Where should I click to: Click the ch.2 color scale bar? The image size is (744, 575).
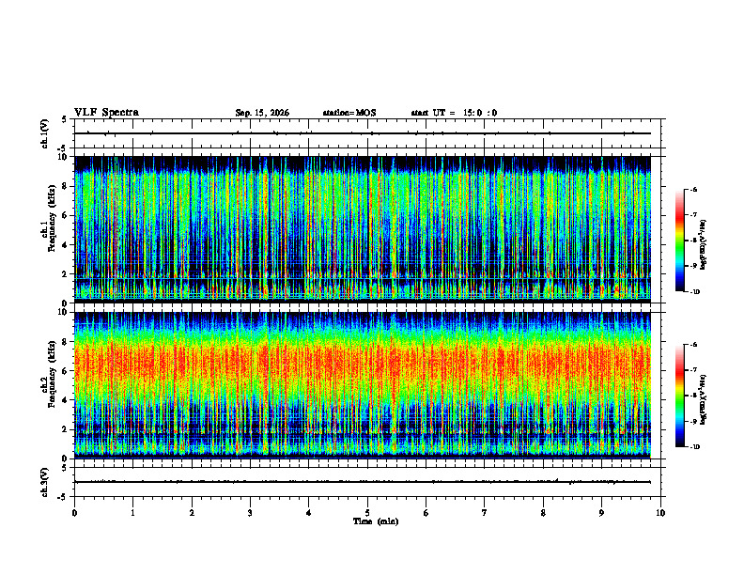pyautogui.click(x=679, y=396)
